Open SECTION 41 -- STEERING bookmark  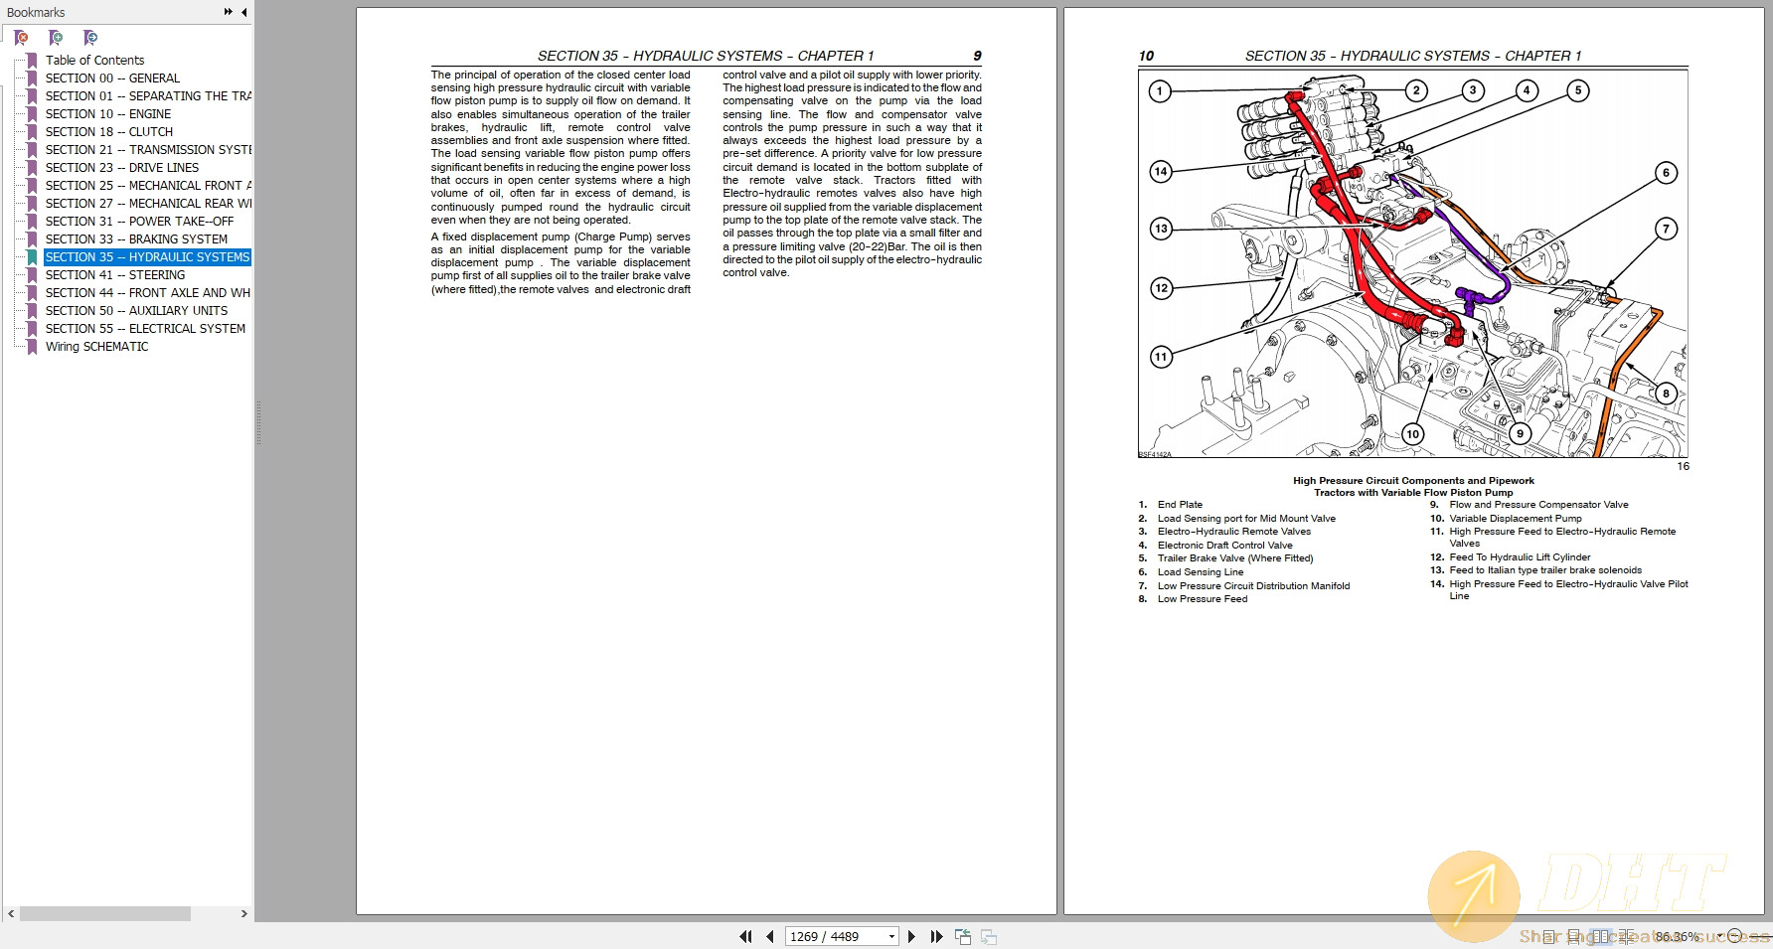114,274
